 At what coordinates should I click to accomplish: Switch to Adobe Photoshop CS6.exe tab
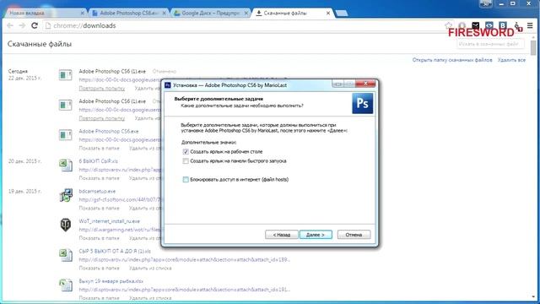[x=128, y=14]
